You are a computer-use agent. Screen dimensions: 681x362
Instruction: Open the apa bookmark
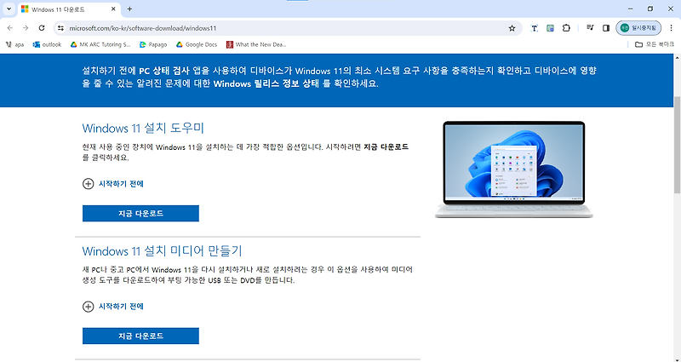14,44
